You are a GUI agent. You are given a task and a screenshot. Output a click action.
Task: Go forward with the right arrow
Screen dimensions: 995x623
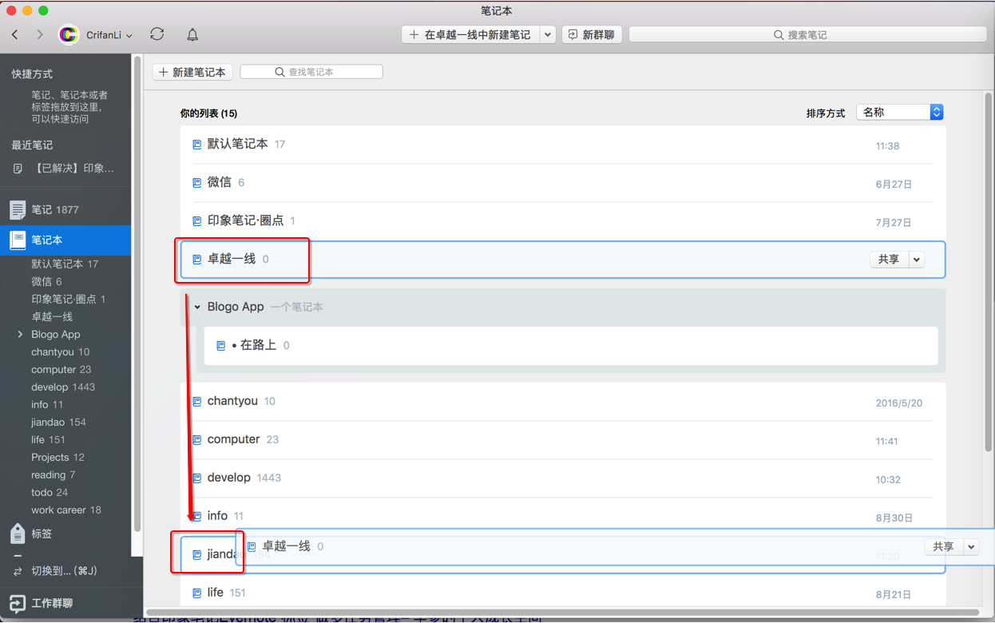point(40,34)
